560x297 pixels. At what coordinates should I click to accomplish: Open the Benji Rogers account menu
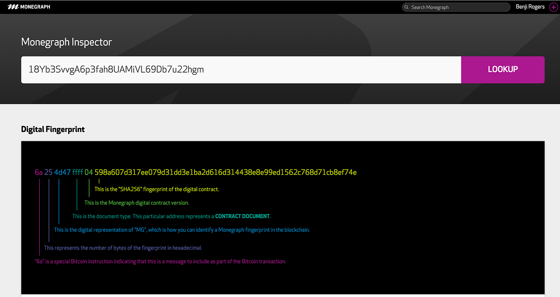[x=530, y=7]
